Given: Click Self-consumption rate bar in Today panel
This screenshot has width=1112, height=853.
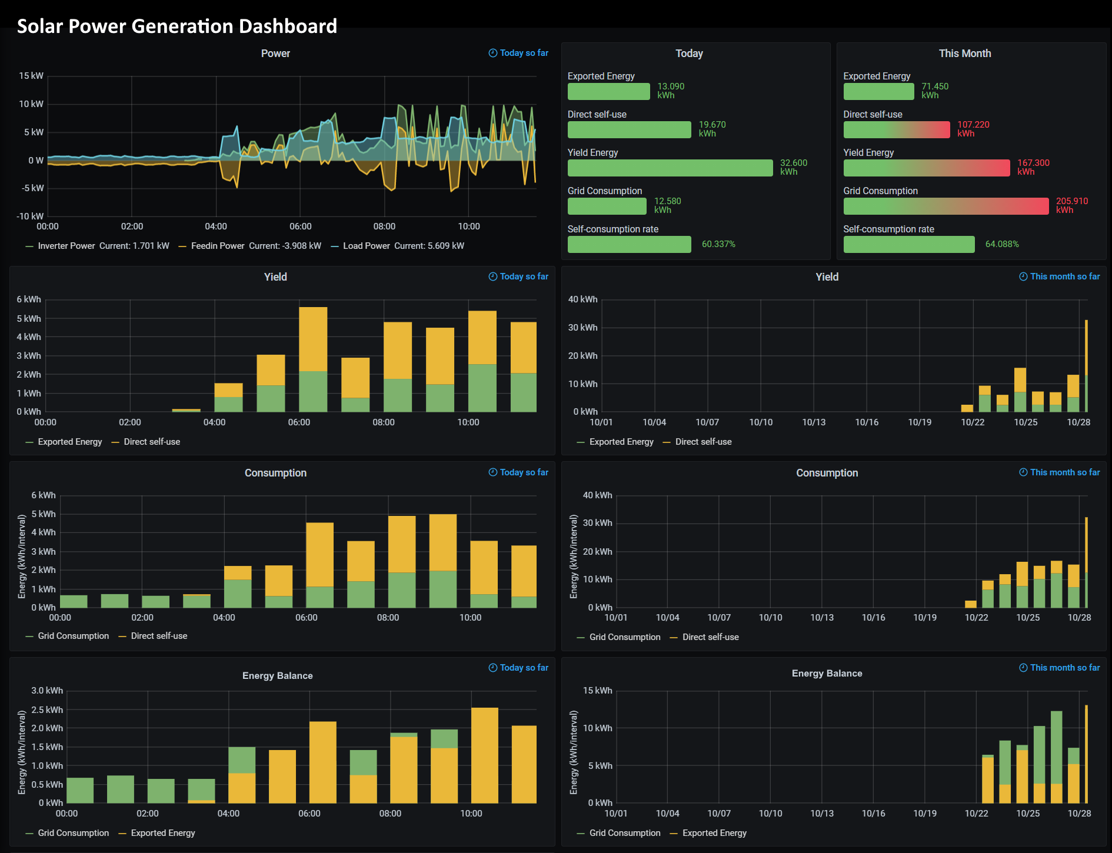Looking at the screenshot, I should tap(630, 244).
